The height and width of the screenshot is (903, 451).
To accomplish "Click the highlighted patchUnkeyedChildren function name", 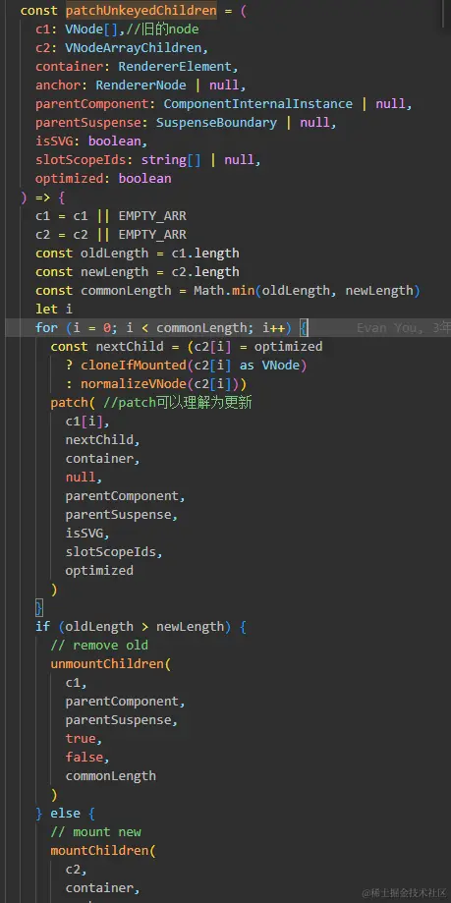I will [141, 11].
